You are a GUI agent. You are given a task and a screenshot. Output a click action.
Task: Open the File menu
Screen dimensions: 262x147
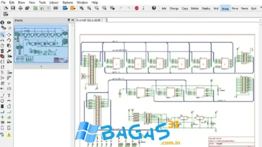pos(3,3)
